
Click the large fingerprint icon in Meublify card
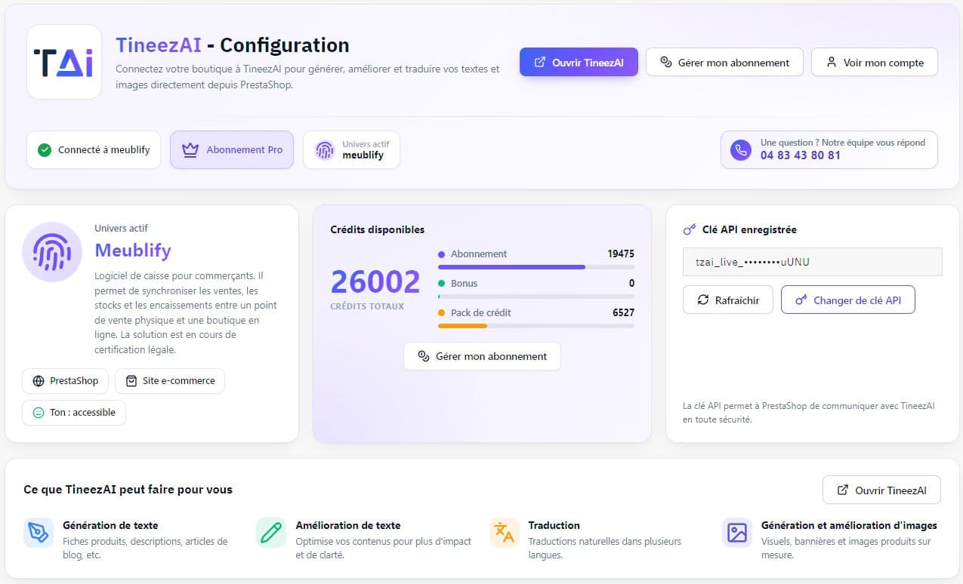52,251
